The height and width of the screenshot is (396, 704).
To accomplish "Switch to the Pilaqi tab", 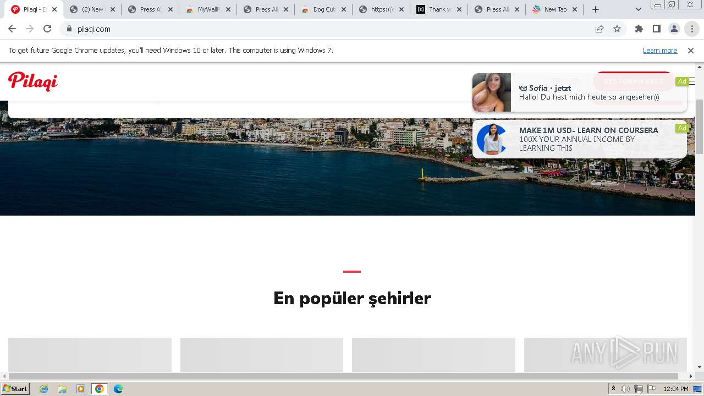I will [x=33, y=9].
